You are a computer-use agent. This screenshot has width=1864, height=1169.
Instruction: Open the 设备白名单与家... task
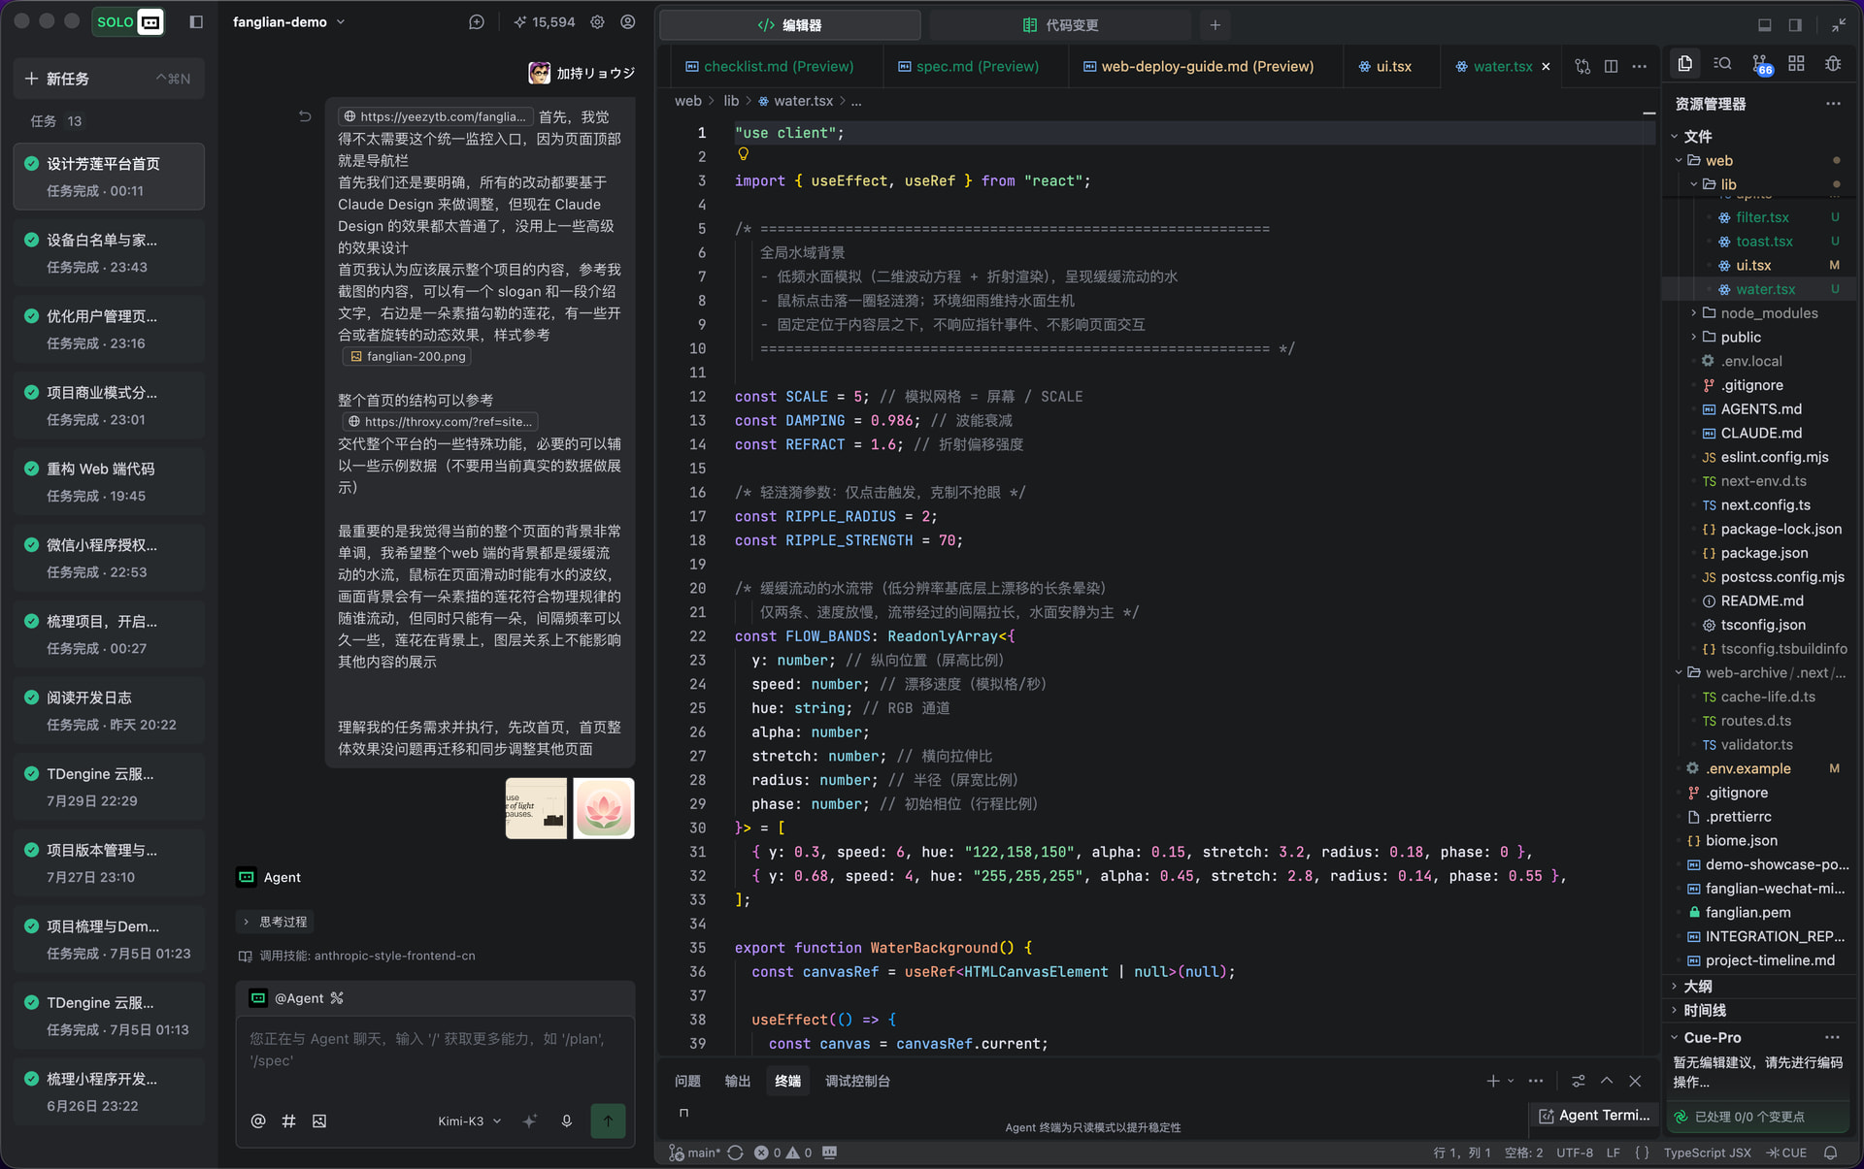(109, 253)
